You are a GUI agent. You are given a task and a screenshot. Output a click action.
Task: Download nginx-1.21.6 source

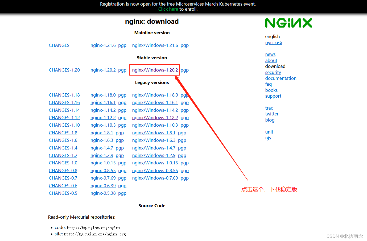[x=103, y=45]
